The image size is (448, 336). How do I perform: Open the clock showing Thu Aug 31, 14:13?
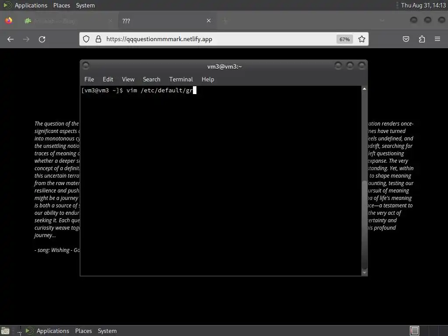pyautogui.click(x=423, y=5)
